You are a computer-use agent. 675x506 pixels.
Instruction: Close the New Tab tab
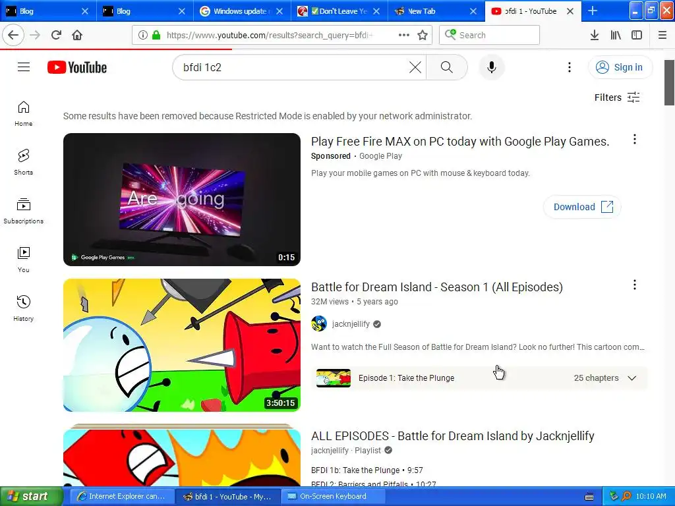pos(473,11)
